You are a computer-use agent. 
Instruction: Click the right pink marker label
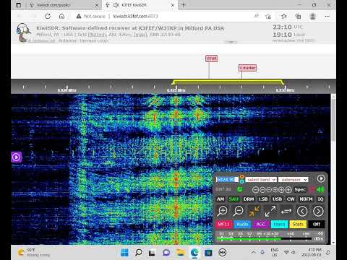coord(247,68)
